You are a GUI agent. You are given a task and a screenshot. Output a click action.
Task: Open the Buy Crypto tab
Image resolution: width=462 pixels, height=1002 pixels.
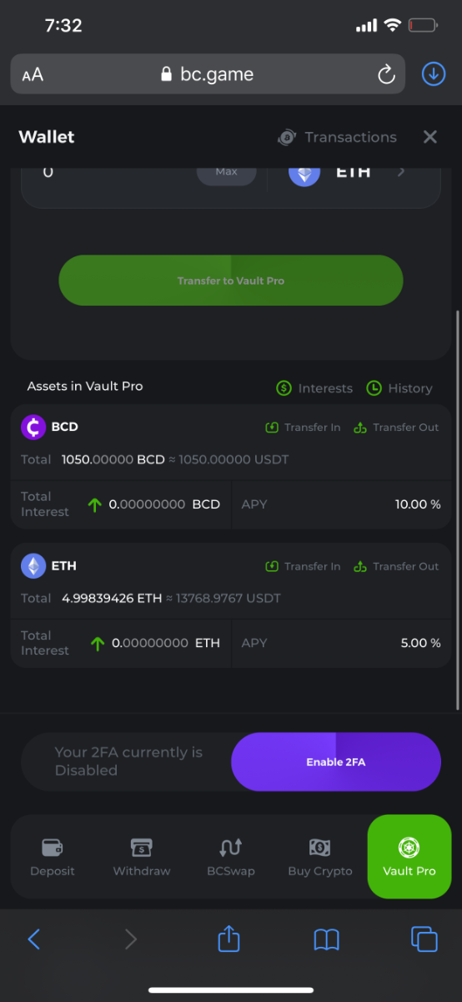click(x=320, y=858)
